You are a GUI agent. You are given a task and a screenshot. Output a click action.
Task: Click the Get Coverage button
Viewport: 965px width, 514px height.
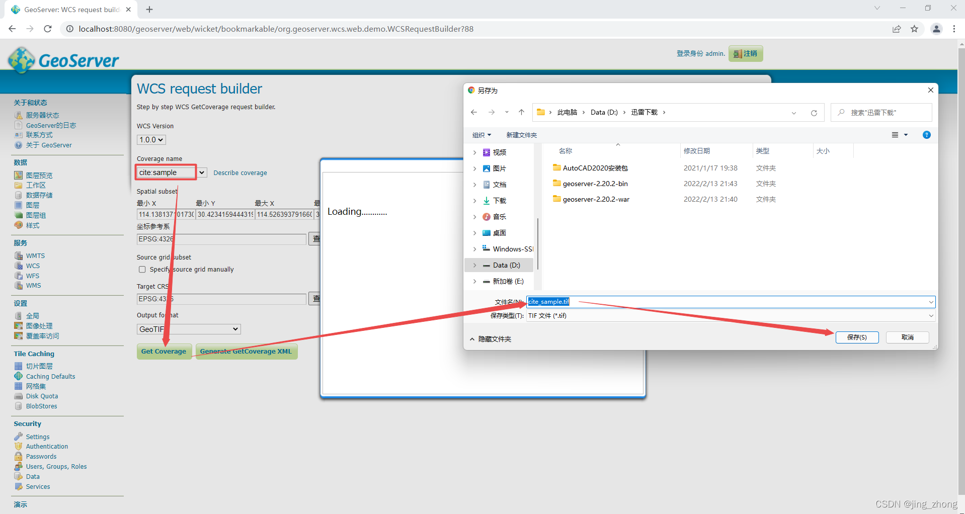164,352
